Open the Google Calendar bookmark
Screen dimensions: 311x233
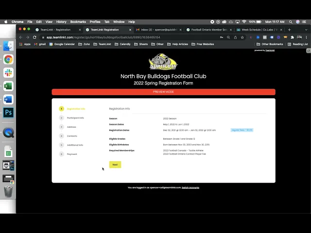pos(62,44)
